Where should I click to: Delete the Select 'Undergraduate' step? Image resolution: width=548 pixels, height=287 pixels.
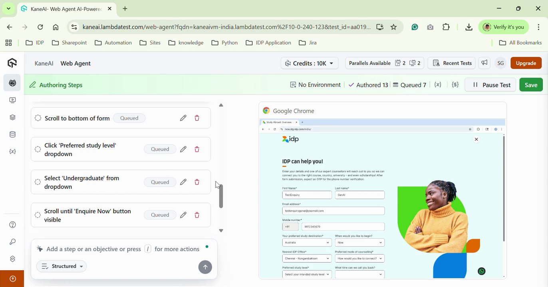[197, 182]
